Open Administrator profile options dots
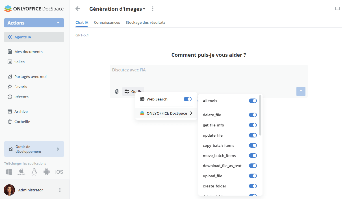This screenshot has height=199, width=347. (60, 190)
